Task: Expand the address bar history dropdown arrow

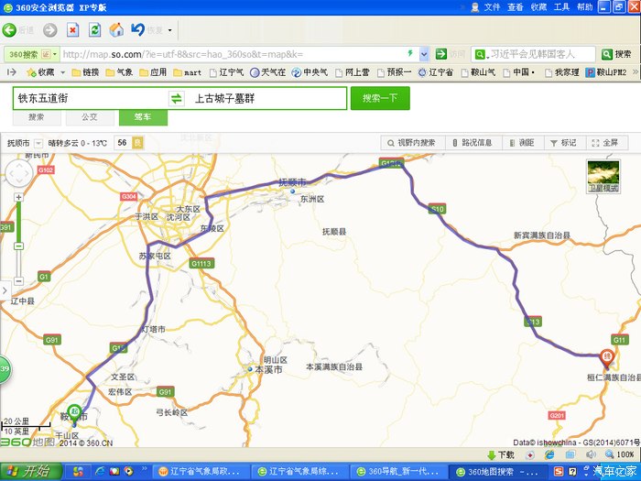Action: click(424, 54)
